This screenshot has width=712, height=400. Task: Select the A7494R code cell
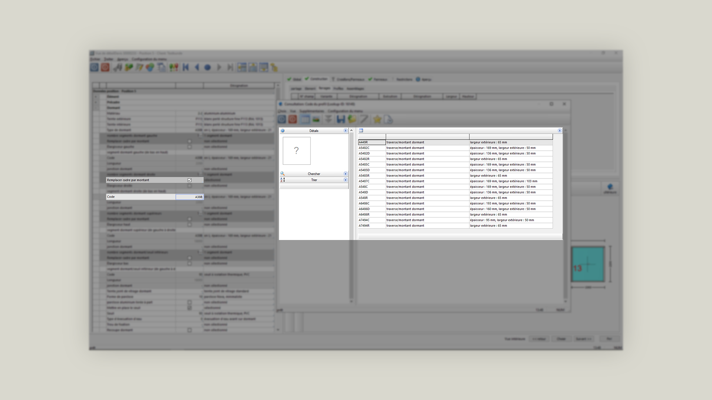tap(372, 226)
